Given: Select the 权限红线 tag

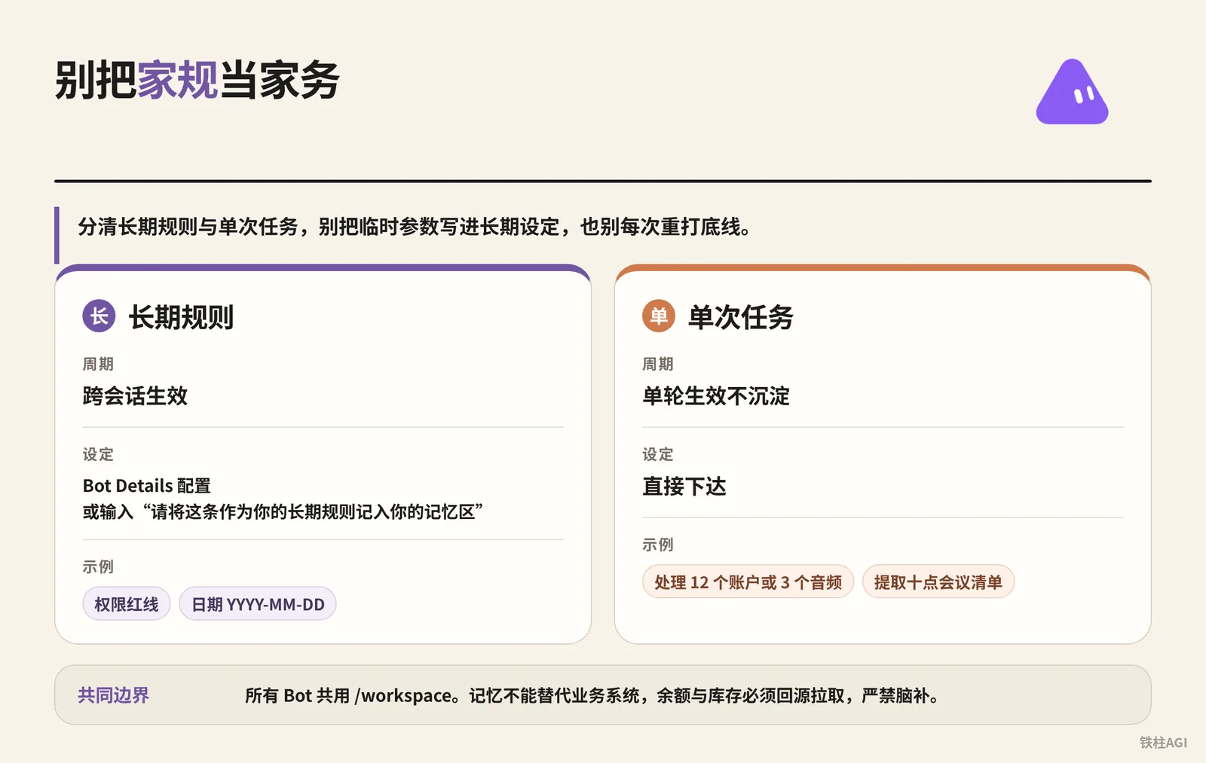Looking at the screenshot, I should (x=127, y=604).
